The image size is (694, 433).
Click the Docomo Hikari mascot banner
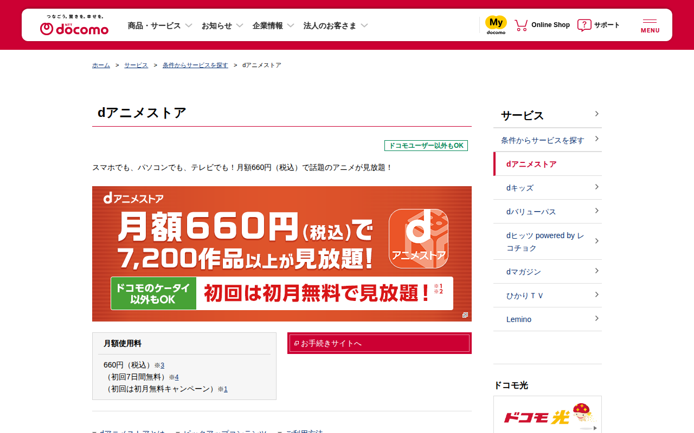click(548, 415)
